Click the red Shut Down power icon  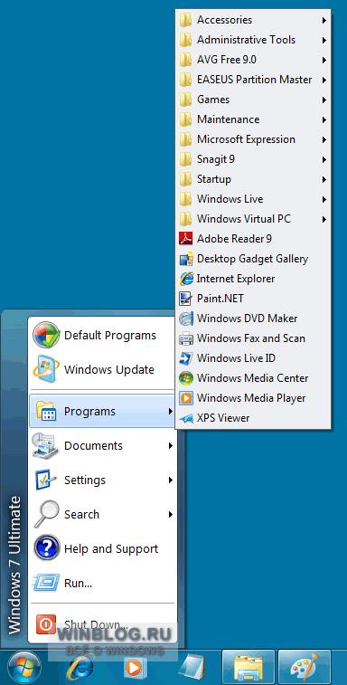(45, 624)
